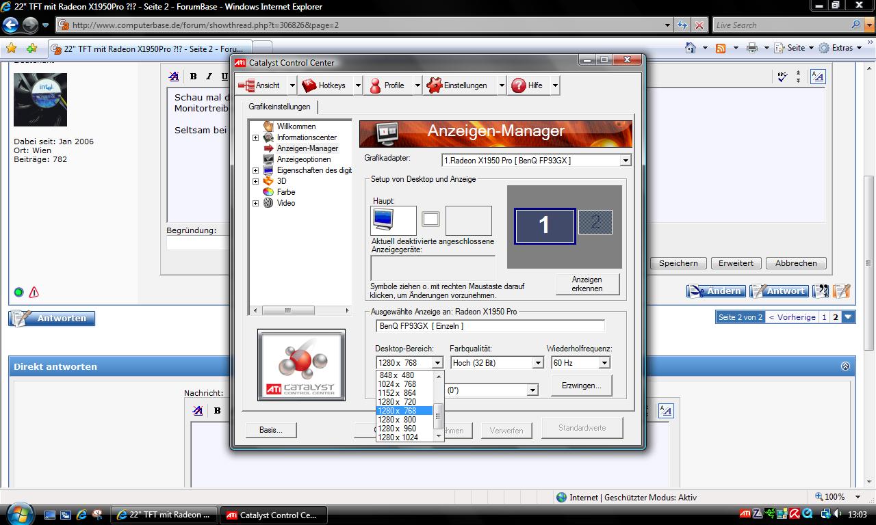Screen dimensions: 876x525
Task: Expand the Profile dropdown arrow
Action: pos(417,85)
